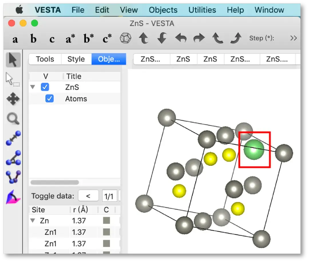Click the second Zn1 color swatch

(x=106, y=243)
